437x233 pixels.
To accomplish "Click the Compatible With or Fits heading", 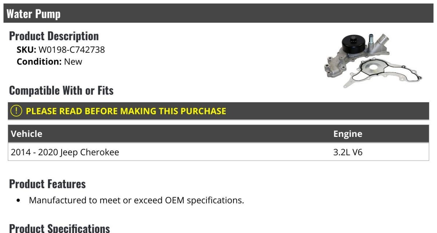I will (61, 91).
